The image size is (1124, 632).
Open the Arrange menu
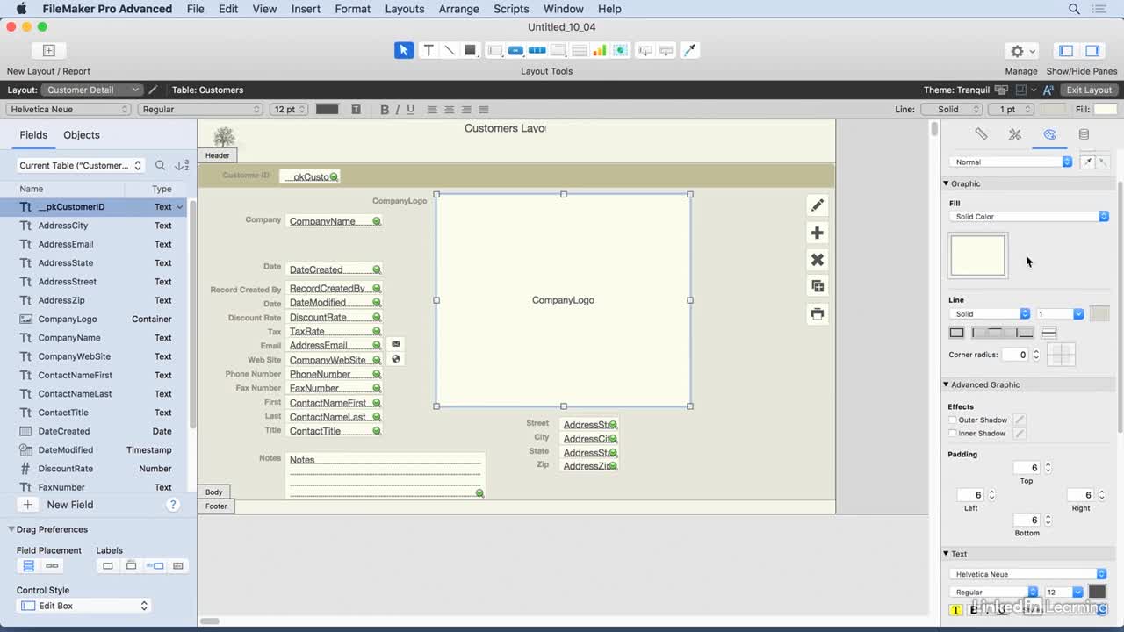pos(458,9)
